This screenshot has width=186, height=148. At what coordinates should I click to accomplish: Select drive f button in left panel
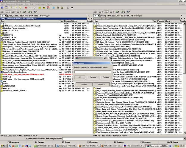24,12
